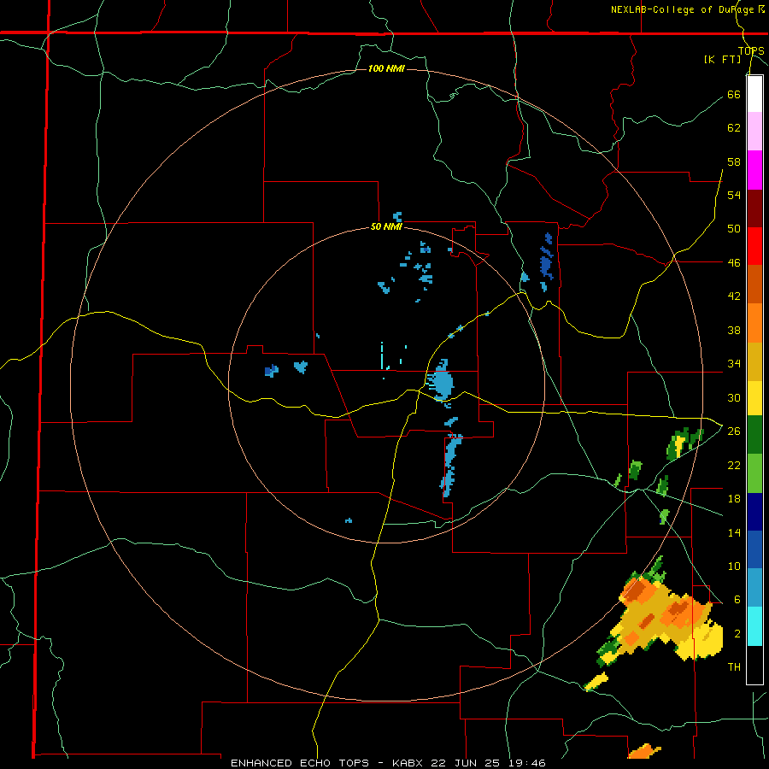Click the 50 NMI range ring label
Image resolution: width=769 pixels, height=769 pixels.
coord(386,226)
